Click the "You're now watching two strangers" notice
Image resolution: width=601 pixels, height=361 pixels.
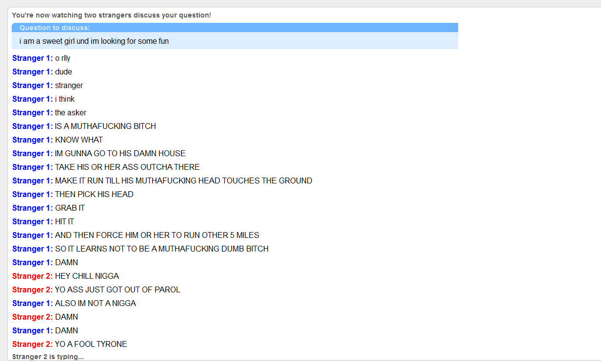(112, 15)
